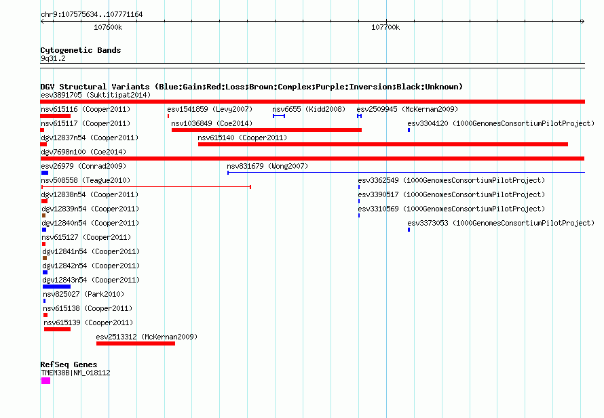Open esv26979 (Conrad2009) label
The image size is (604, 418).
click(x=83, y=166)
